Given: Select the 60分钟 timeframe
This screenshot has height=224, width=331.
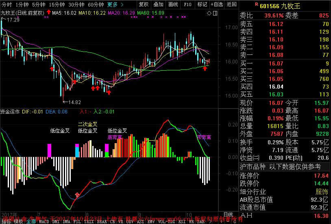Looking at the screenshot, I should [x=96, y=4].
